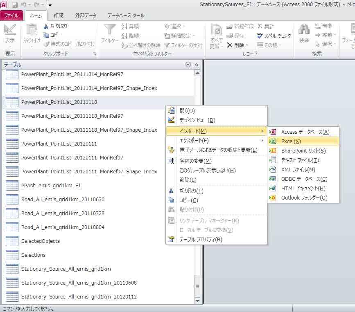The height and width of the screenshot is (312, 355).
Task: Click 新規作成 new record button
Action: coord(240,27)
